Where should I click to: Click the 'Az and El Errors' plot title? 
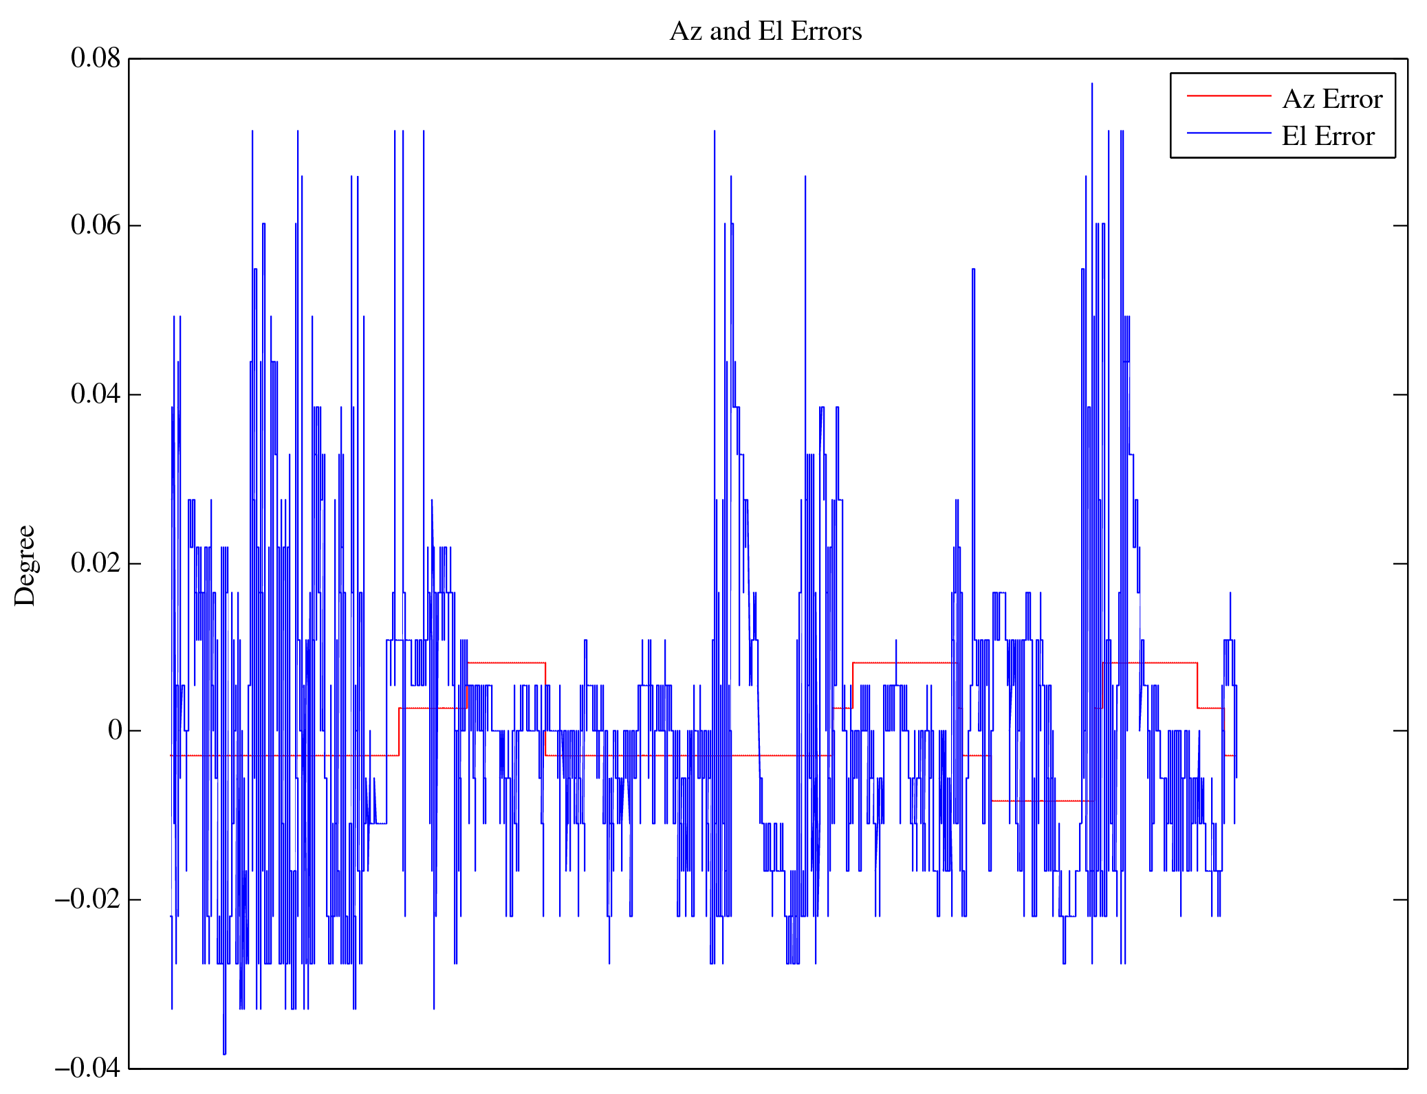click(765, 32)
